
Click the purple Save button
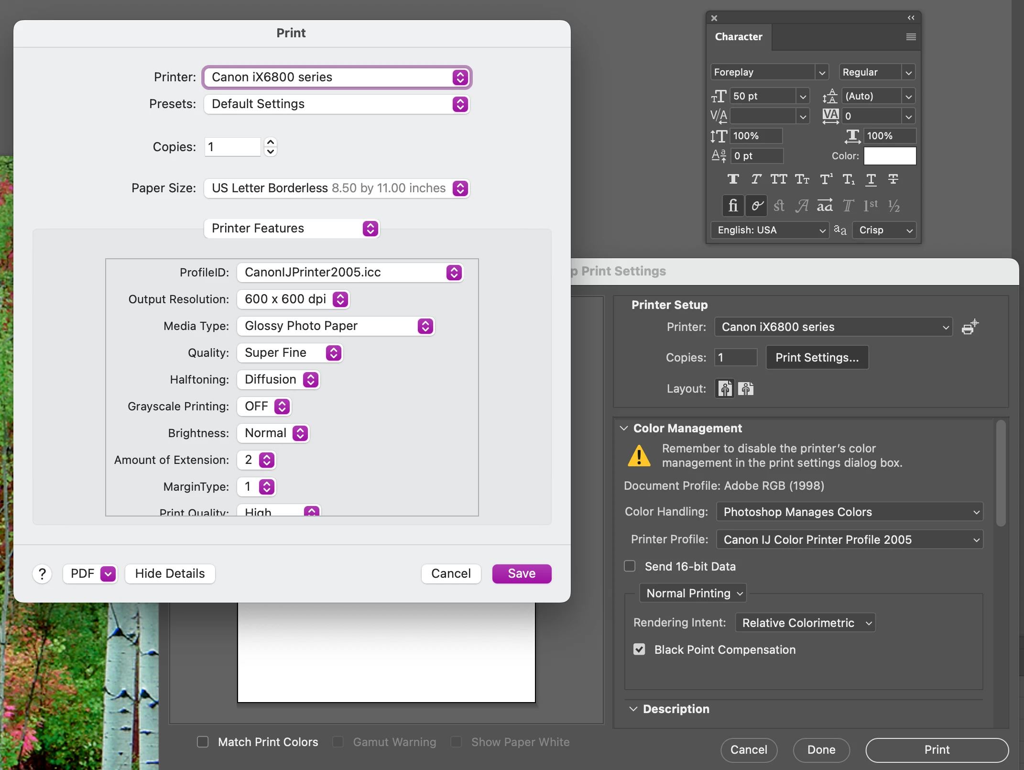522,573
